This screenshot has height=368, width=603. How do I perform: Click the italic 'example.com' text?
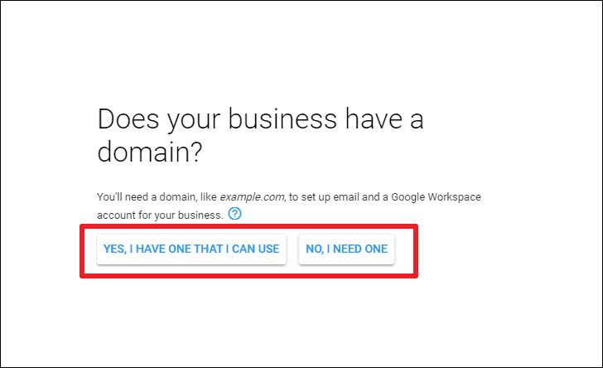pos(252,197)
